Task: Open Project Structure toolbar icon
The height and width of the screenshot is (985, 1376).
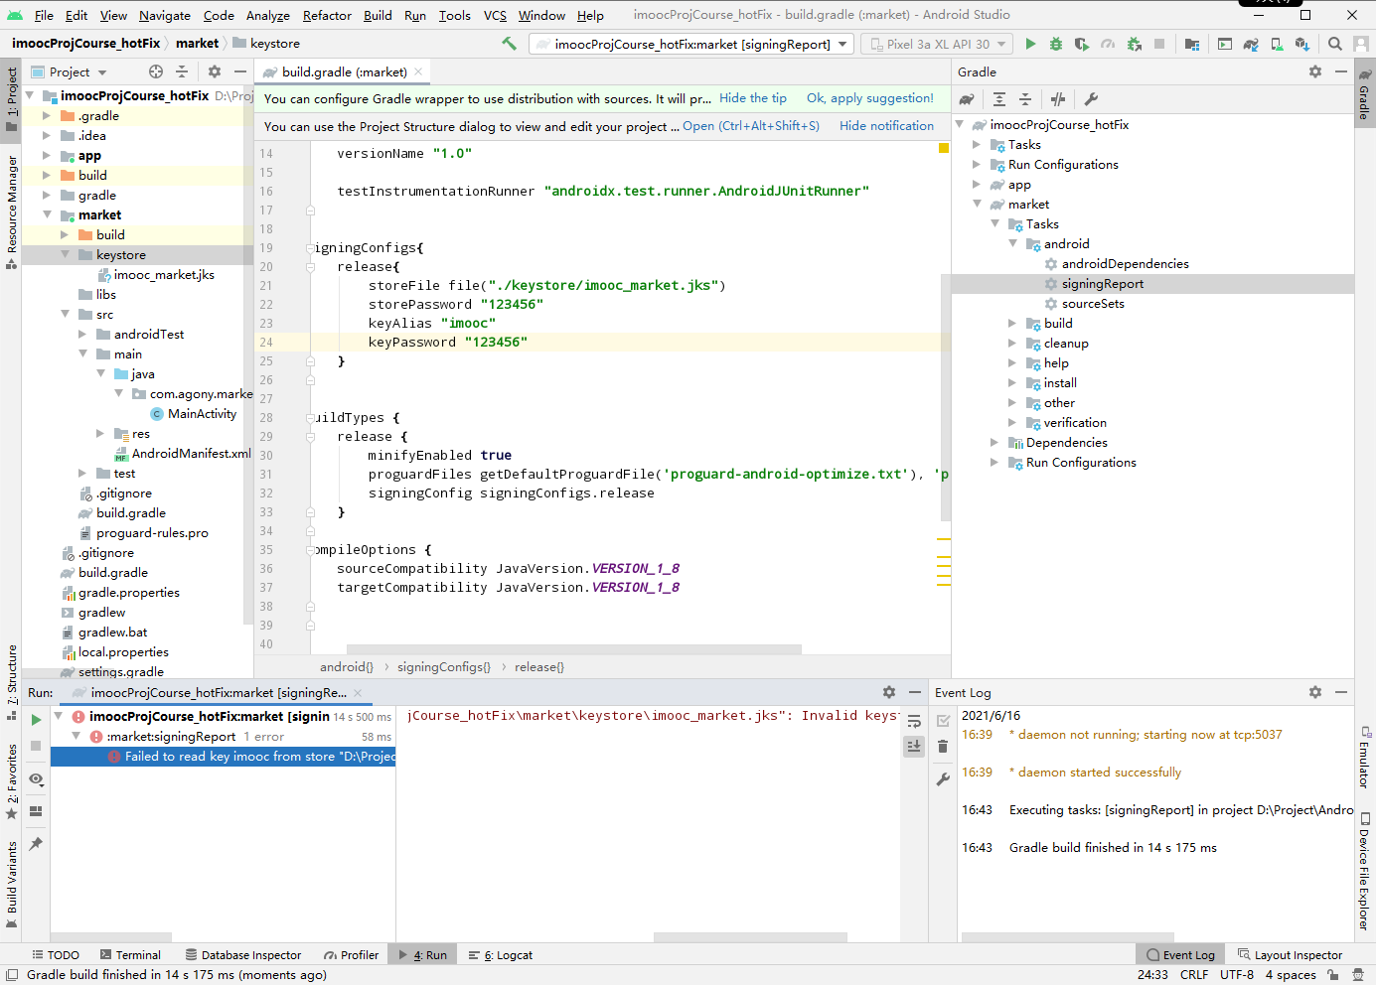Action: pyautogui.click(x=1192, y=44)
